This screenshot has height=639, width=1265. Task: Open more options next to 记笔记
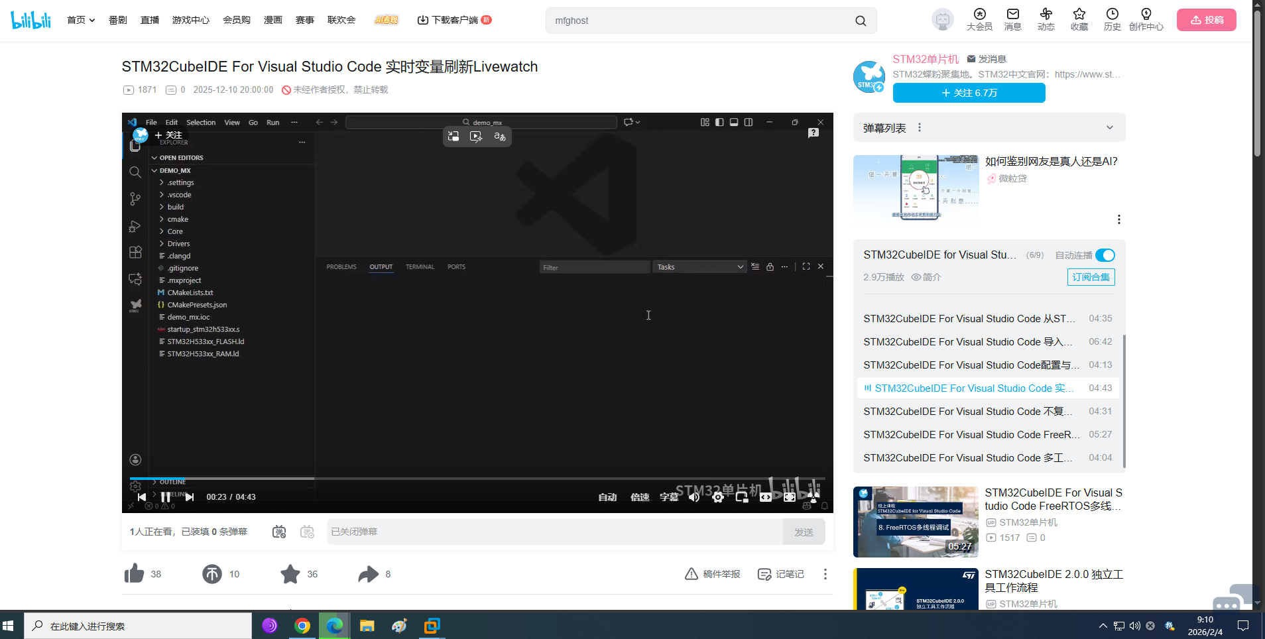[825, 574]
